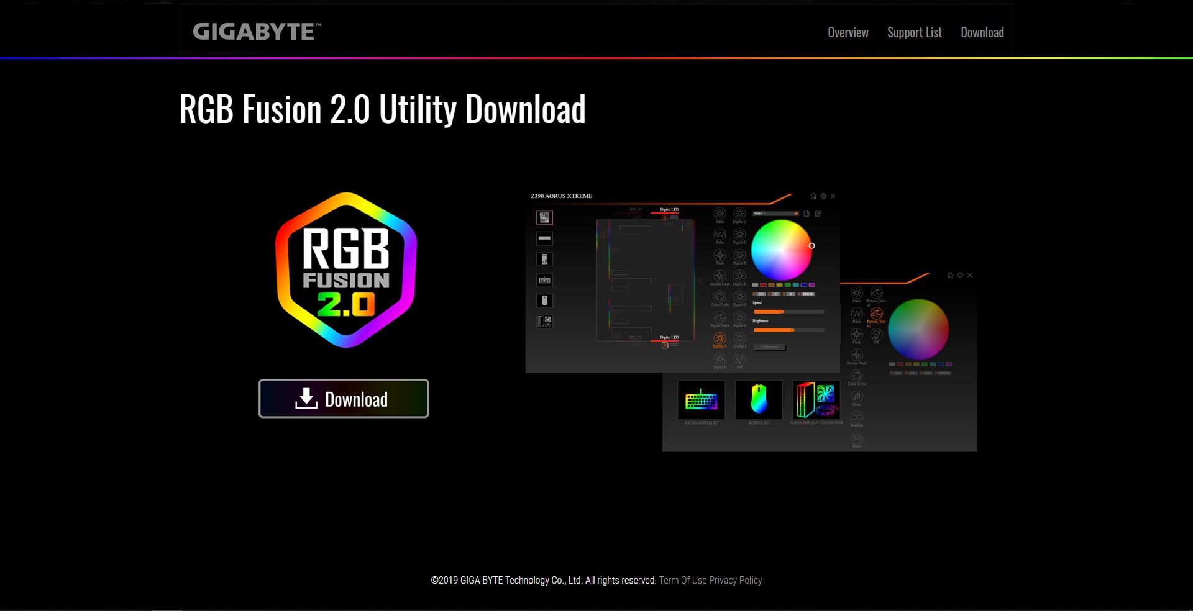Click the AORUS M3 mouse thumbnail
Screen dimensions: 1193x611
(759, 399)
